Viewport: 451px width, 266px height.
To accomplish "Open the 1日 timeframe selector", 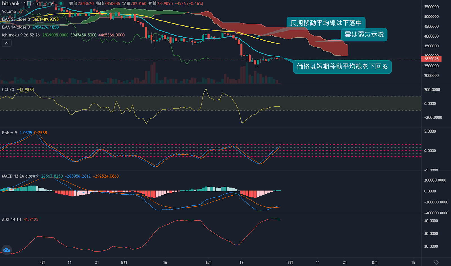I will (27, 3).
